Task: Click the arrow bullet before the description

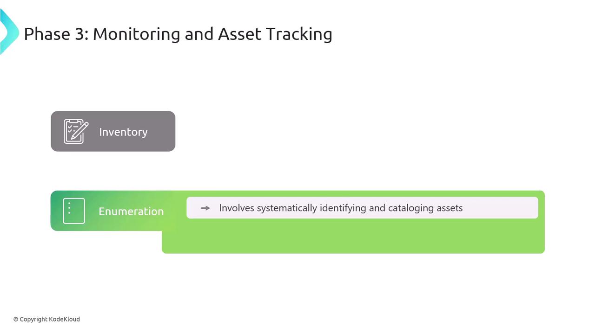Action: (205, 208)
